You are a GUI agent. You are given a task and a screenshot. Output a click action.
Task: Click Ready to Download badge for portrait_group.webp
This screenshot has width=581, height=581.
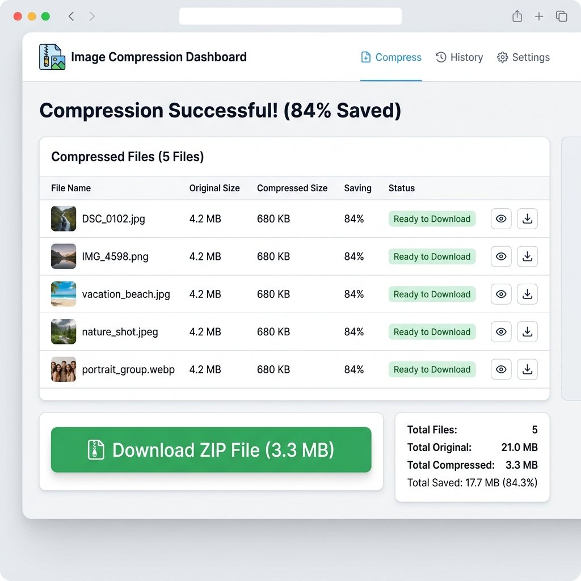432,369
